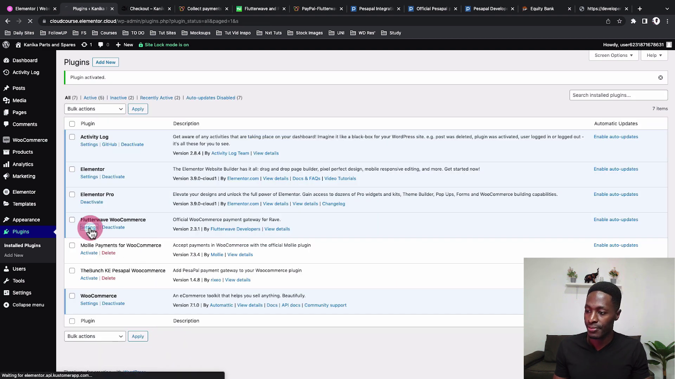Check the Elementor Pro plugin checkbox
The height and width of the screenshot is (379, 675).
(x=72, y=195)
